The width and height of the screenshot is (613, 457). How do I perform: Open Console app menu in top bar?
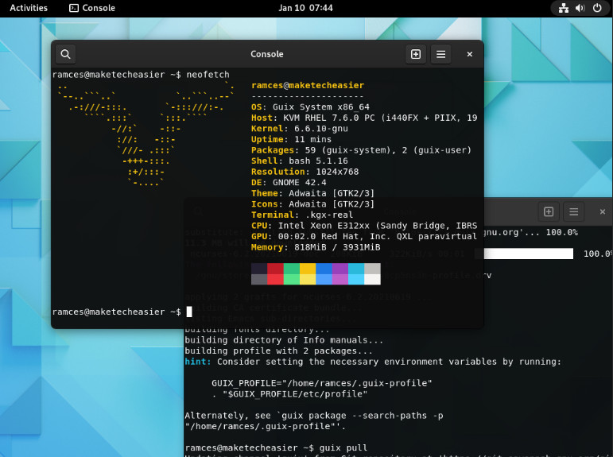click(92, 8)
